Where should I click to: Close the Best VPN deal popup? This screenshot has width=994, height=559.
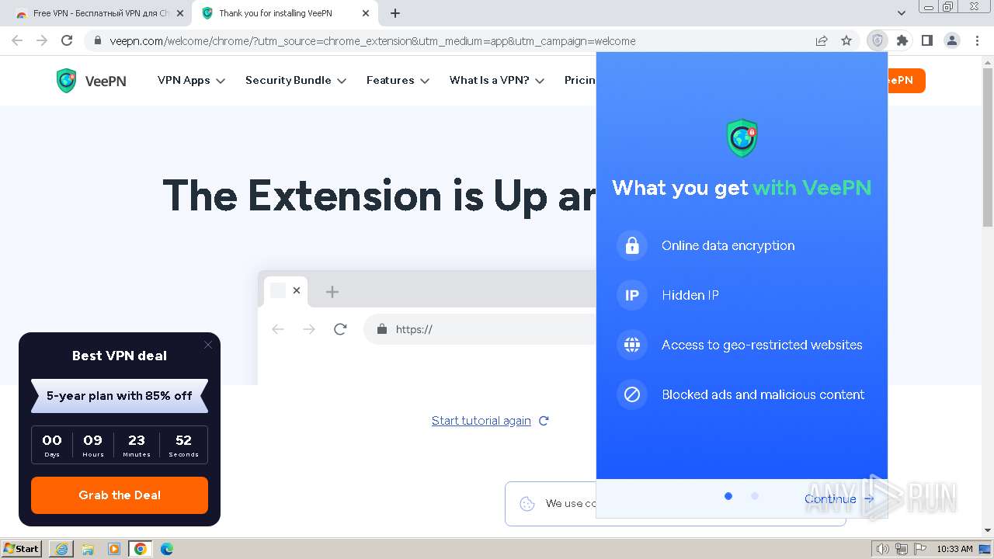click(207, 345)
